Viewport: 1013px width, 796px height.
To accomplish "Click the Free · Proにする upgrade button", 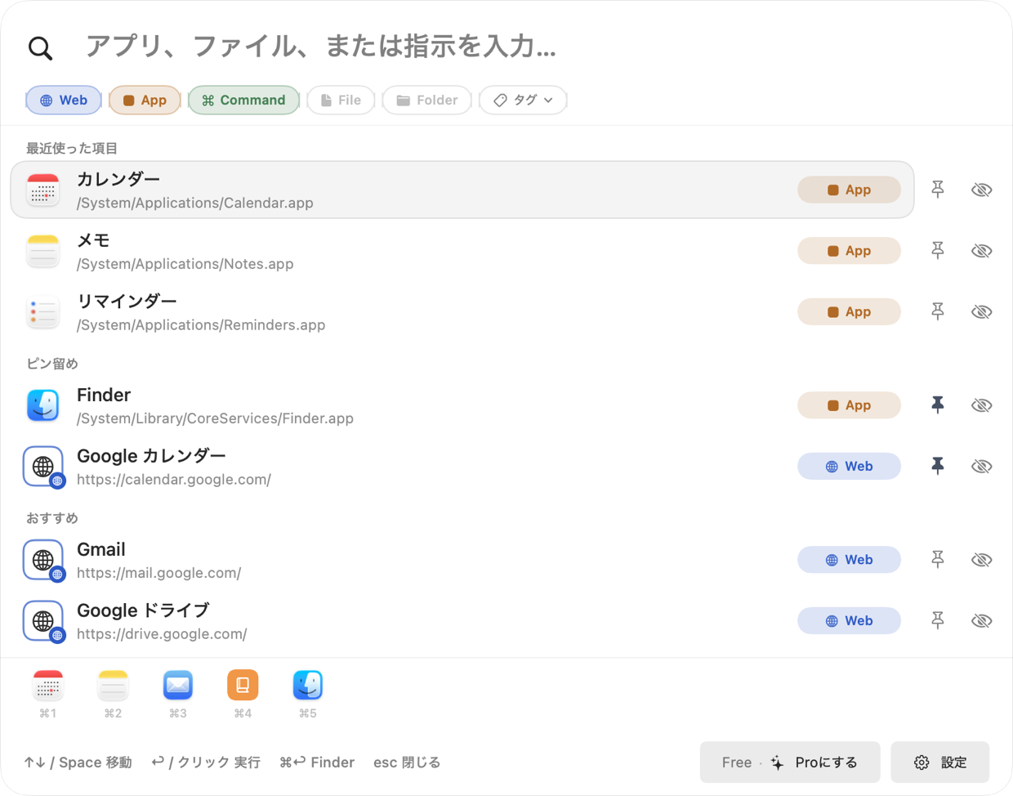I will pos(790,762).
